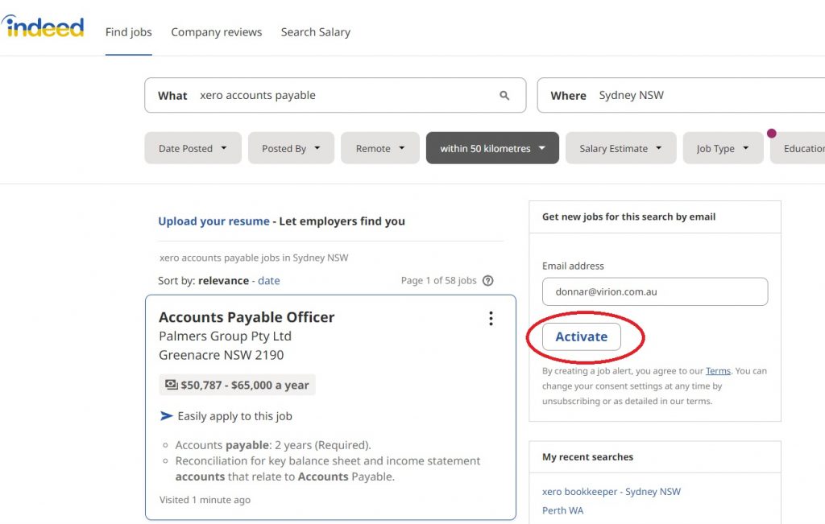This screenshot has height=524, width=825.
Task: Click the Activate job alert button
Action: click(x=582, y=336)
